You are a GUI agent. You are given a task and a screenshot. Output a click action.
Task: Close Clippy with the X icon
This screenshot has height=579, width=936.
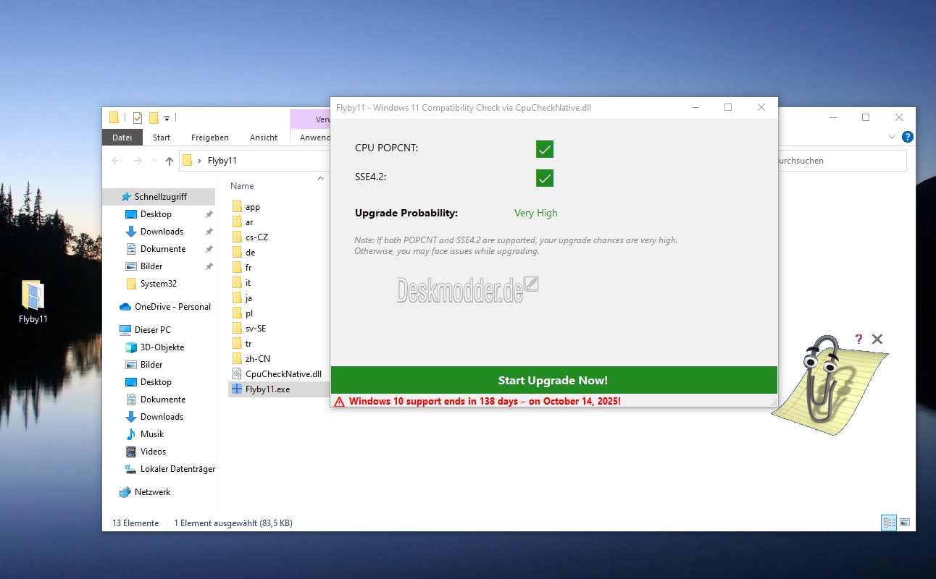coord(877,339)
